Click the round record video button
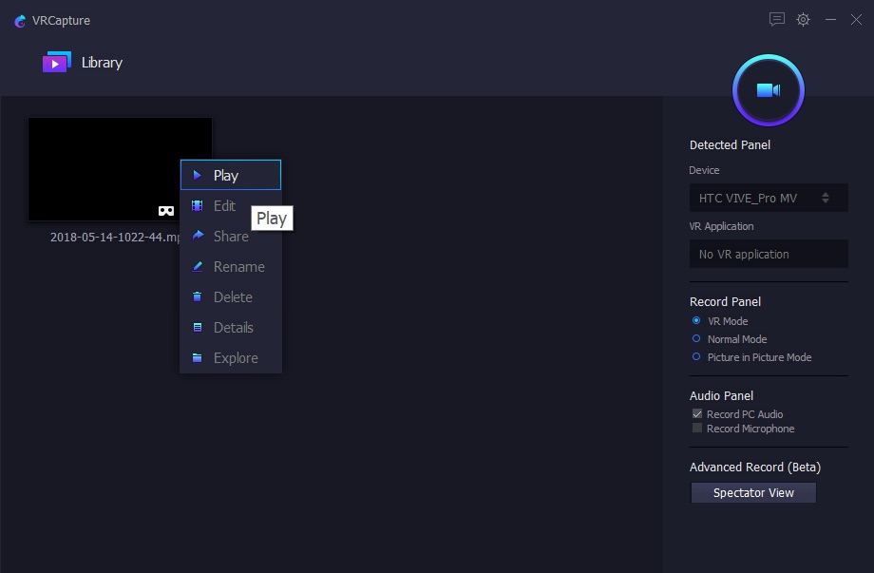Viewport: 874px width, 573px height. [769, 90]
